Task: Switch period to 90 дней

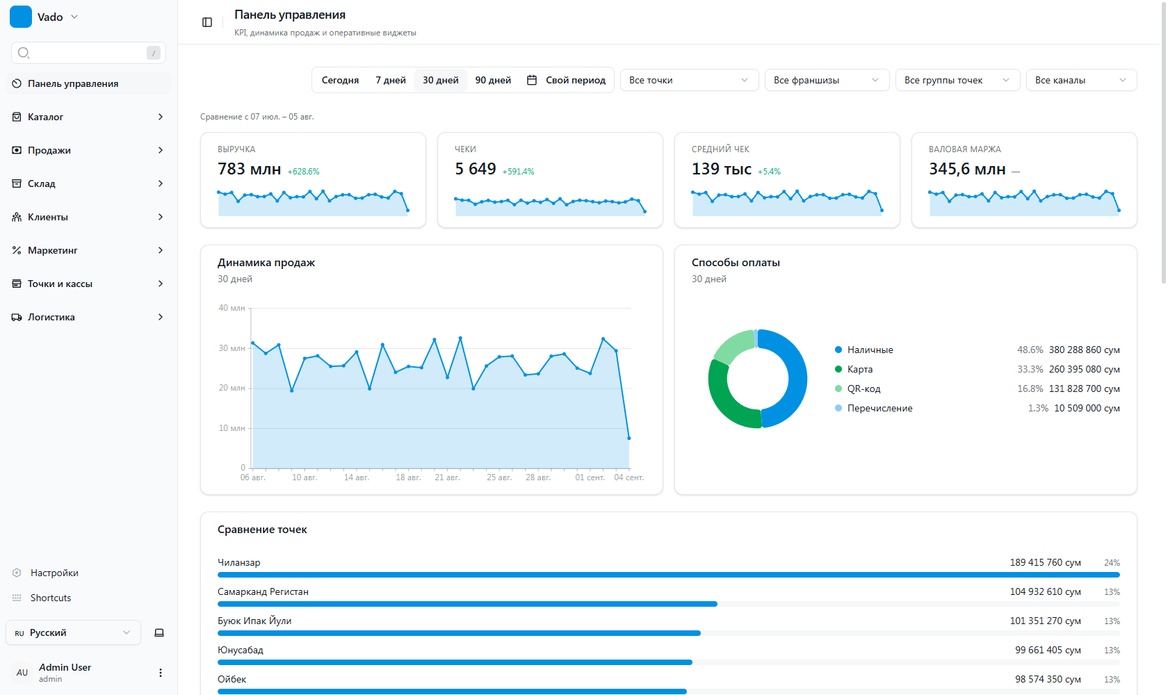Action: pyautogui.click(x=493, y=80)
